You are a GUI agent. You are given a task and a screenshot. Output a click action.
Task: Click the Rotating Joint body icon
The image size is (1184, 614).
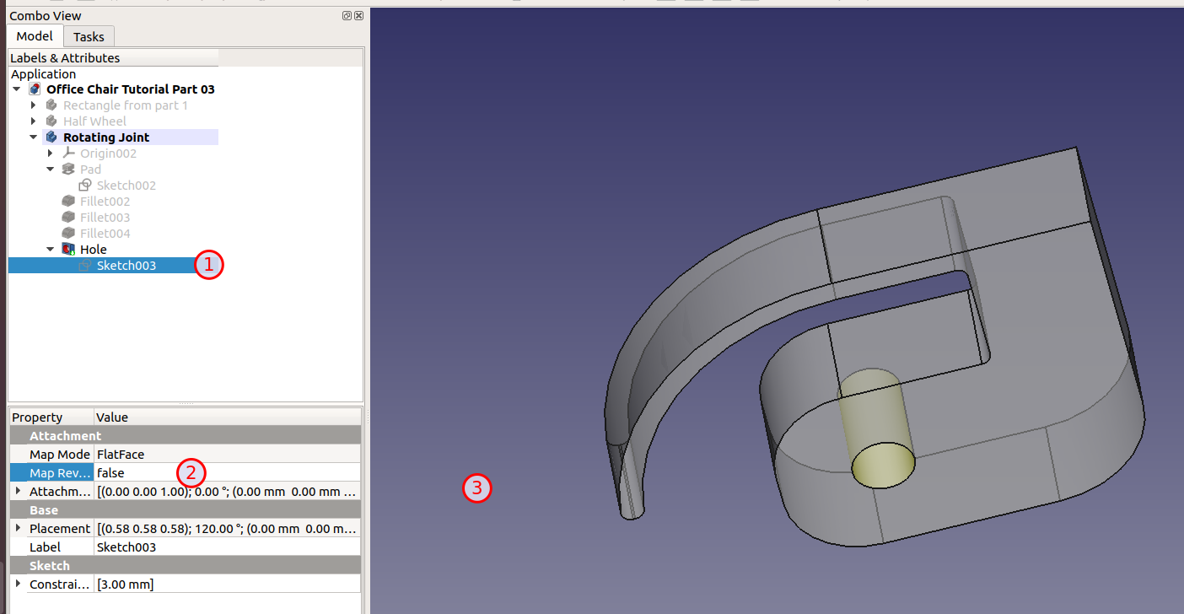click(52, 137)
